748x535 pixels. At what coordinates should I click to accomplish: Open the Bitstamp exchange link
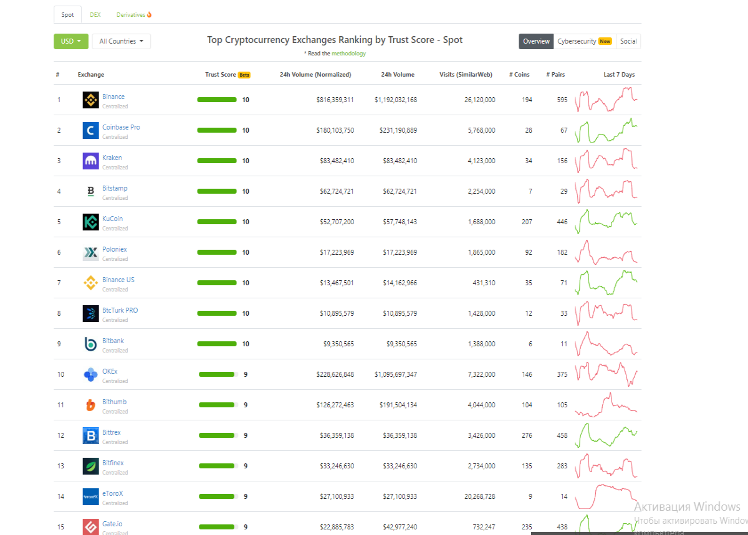[x=115, y=188]
